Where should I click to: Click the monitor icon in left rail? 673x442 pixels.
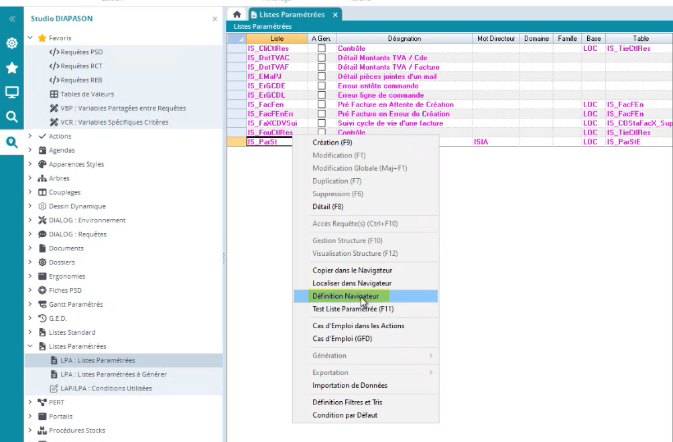(11, 92)
